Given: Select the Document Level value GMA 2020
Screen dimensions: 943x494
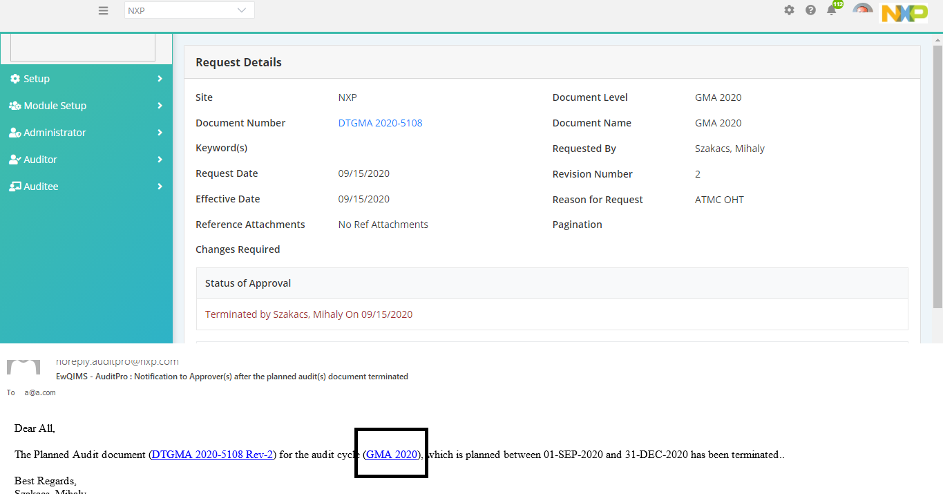Looking at the screenshot, I should tap(718, 97).
